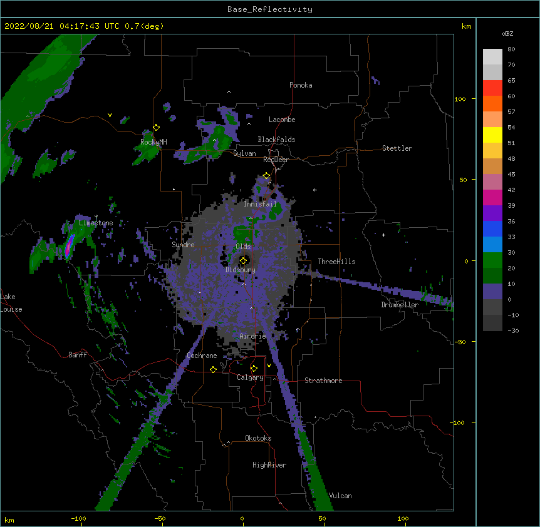Click the Innisfail label
Image resolution: width=540 pixels, height=527 pixels.
click(260, 204)
